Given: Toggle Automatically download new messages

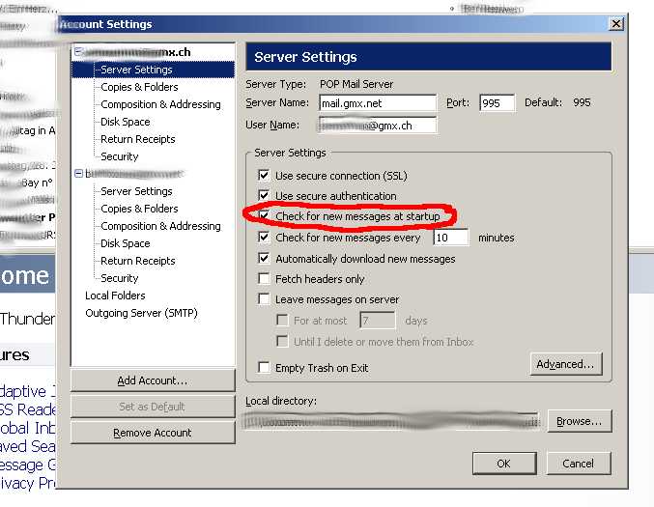Looking at the screenshot, I should point(264,259).
